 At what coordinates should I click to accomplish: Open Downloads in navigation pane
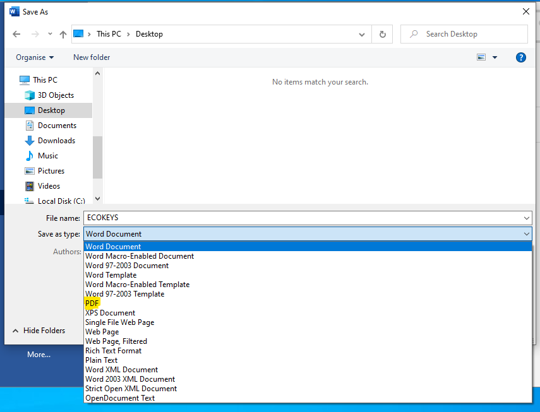pos(56,141)
